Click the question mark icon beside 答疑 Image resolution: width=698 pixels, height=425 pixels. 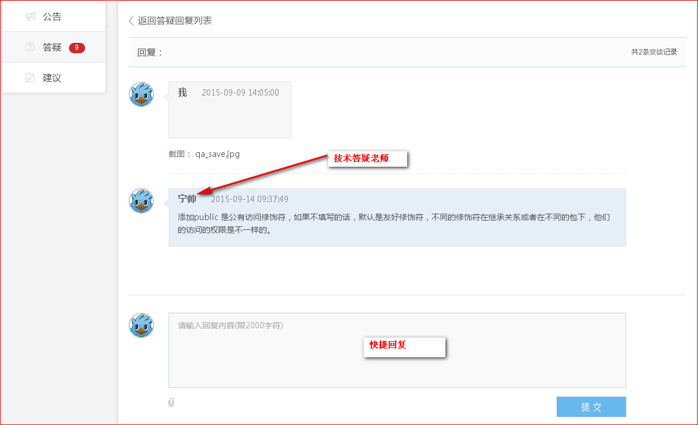point(30,47)
